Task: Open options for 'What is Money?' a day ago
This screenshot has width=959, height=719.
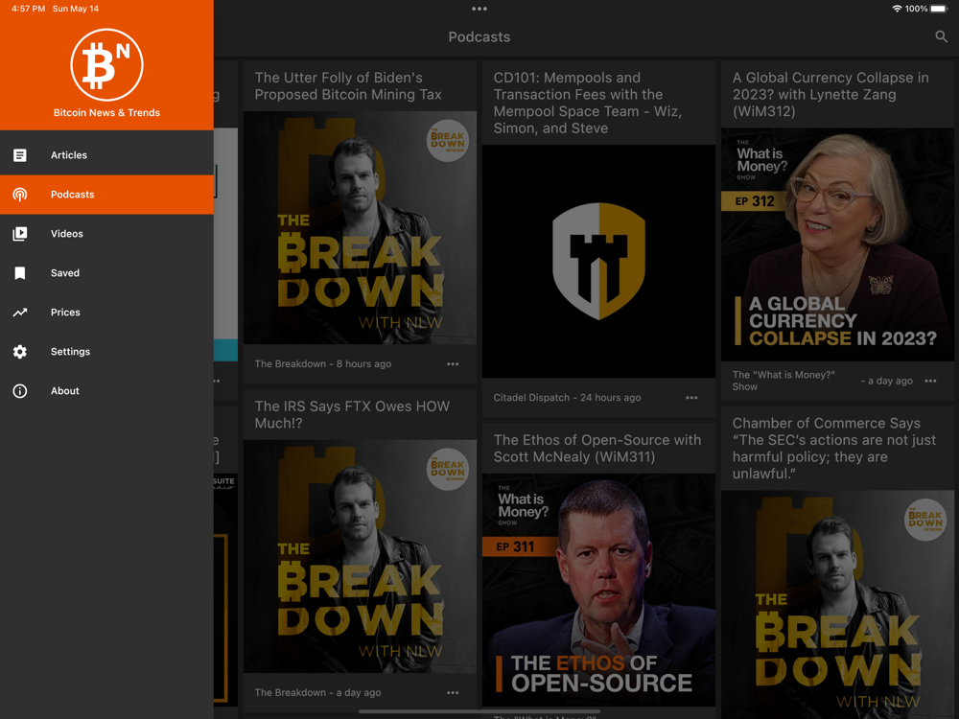Action: (930, 381)
